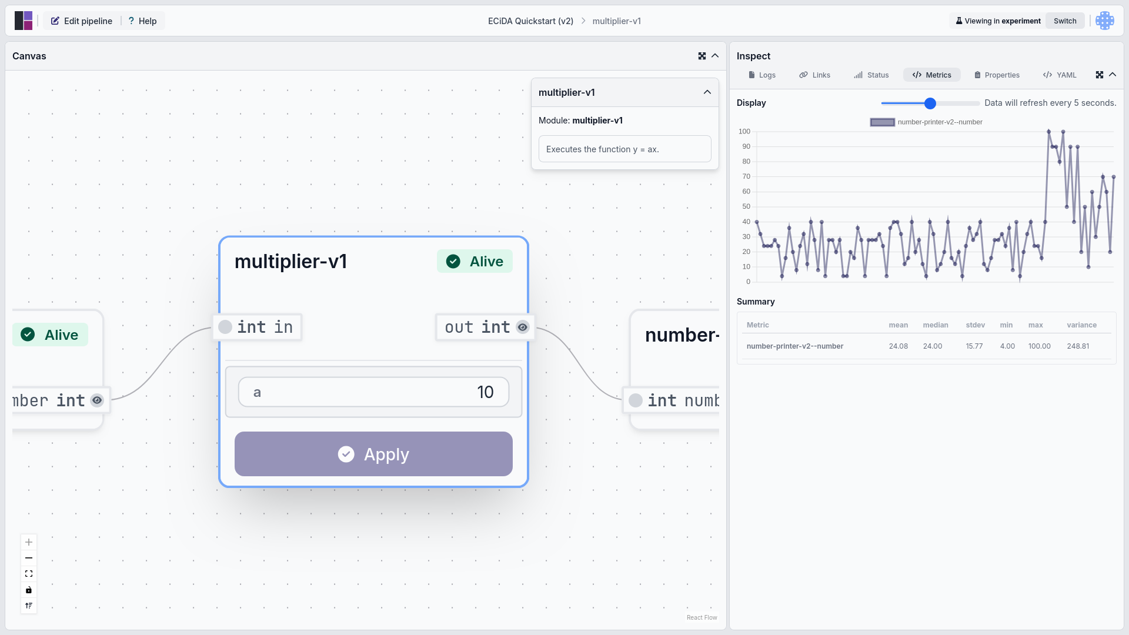
Task: Select the Metrics tab
Action: (931, 75)
